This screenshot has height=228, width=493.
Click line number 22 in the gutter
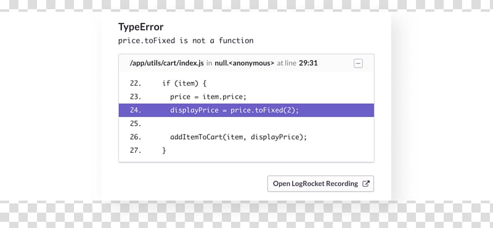point(136,83)
